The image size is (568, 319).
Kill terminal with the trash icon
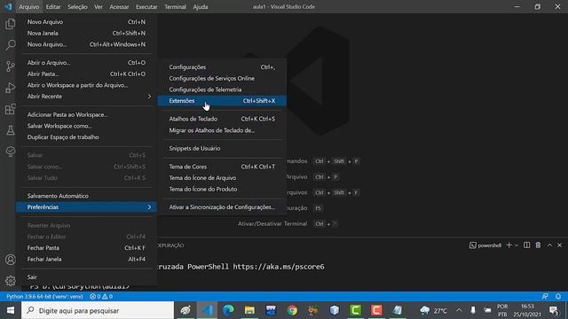point(539,245)
